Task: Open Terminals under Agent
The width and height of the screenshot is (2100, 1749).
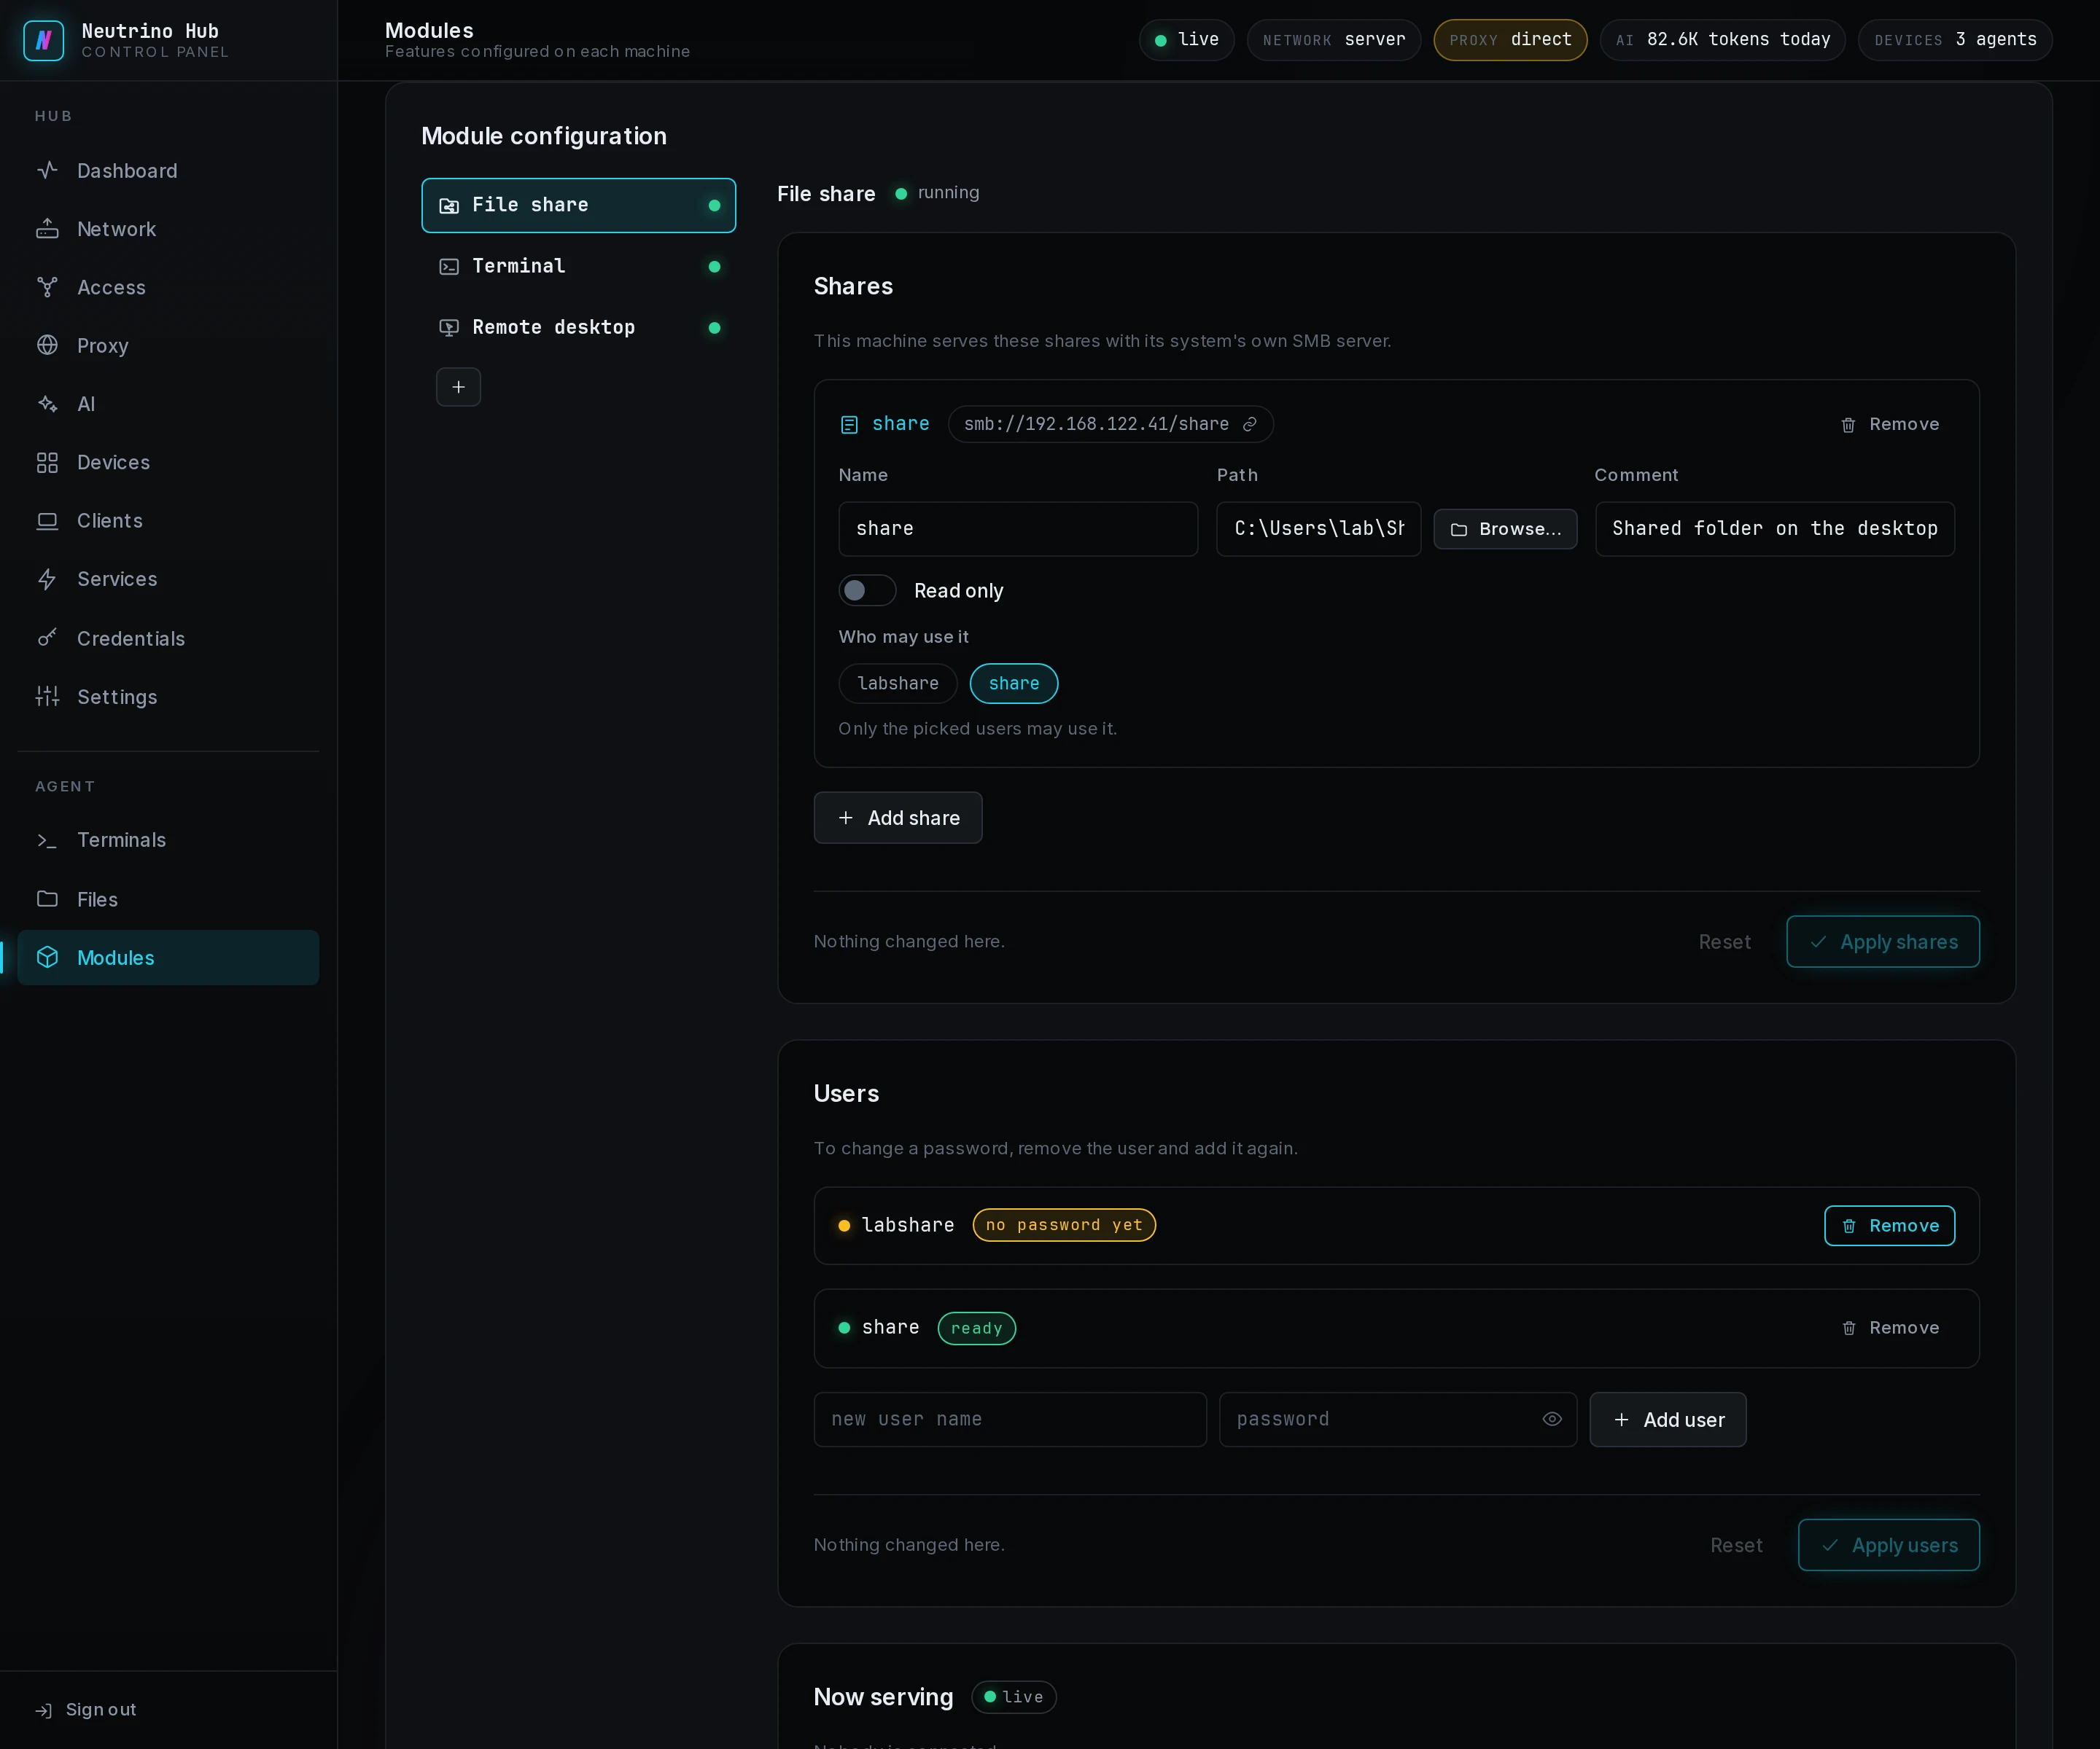Action: (168, 840)
